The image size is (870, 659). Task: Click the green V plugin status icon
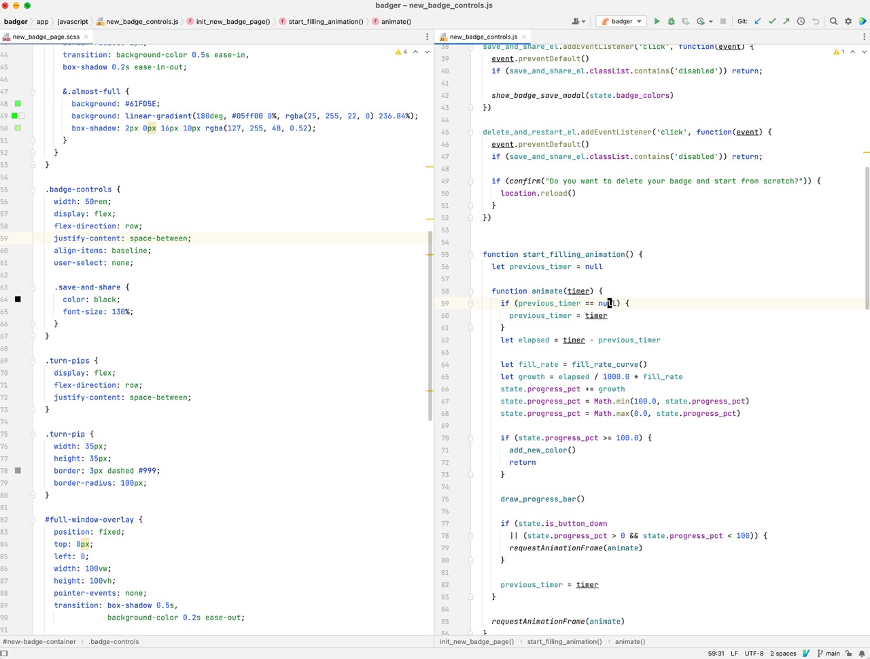tap(806, 654)
